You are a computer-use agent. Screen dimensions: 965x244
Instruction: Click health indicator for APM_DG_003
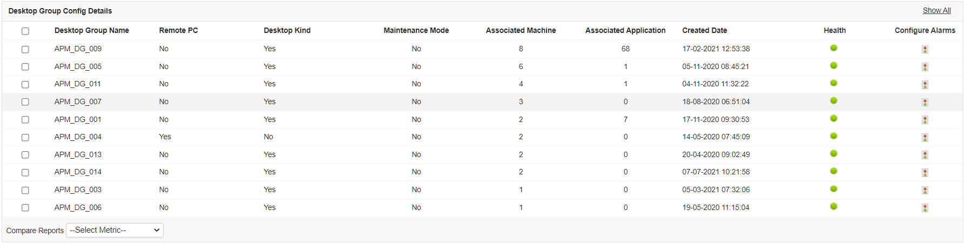833,189
